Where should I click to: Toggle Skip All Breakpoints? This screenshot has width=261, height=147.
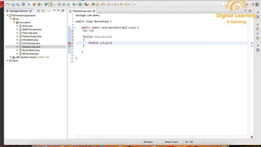tap(29, 4)
